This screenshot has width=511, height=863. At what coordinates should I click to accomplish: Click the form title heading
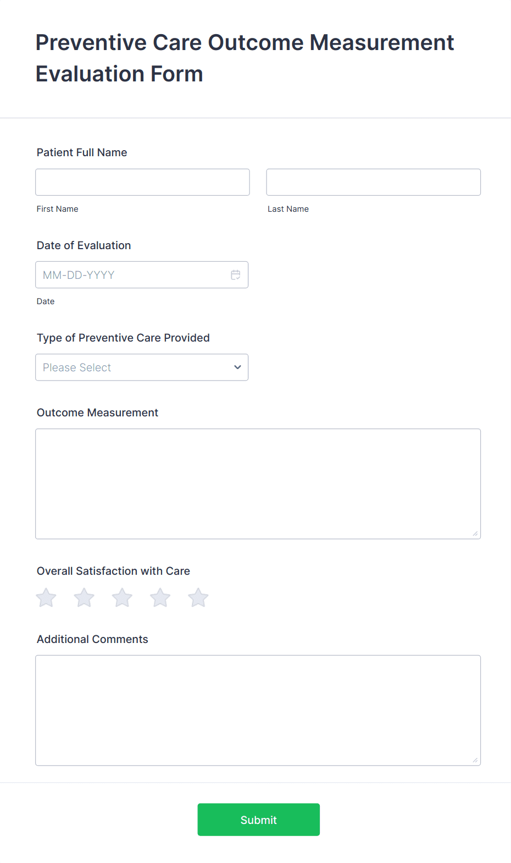point(245,58)
